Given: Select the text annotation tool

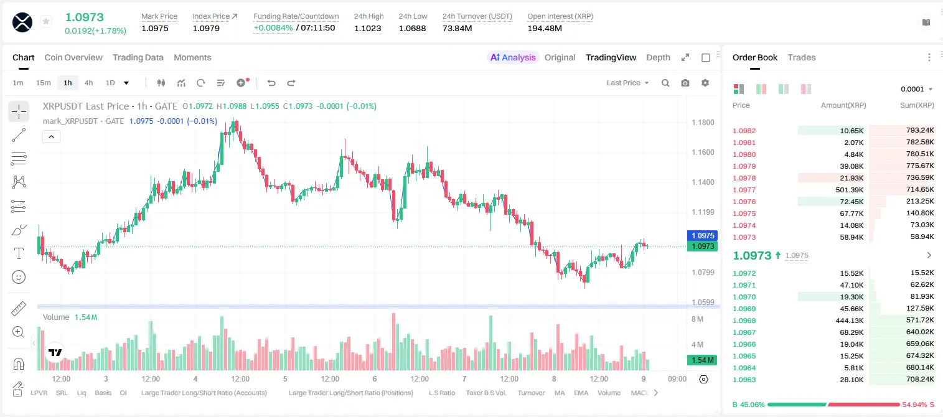Looking at the screenshot, I should click(x=19, y=253).
